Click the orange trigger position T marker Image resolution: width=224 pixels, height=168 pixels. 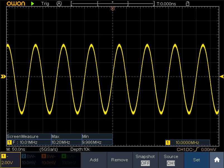(x=112, y=9)
